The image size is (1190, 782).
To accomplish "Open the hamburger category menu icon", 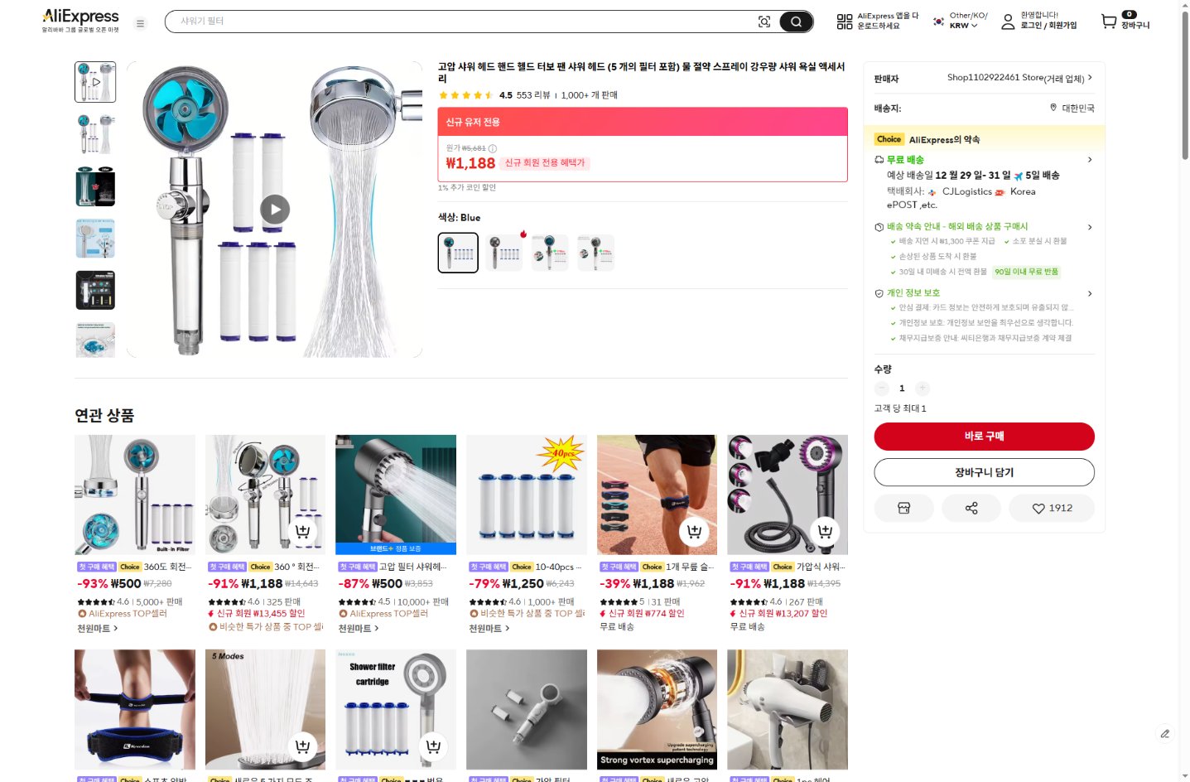I will click(140, 23).
